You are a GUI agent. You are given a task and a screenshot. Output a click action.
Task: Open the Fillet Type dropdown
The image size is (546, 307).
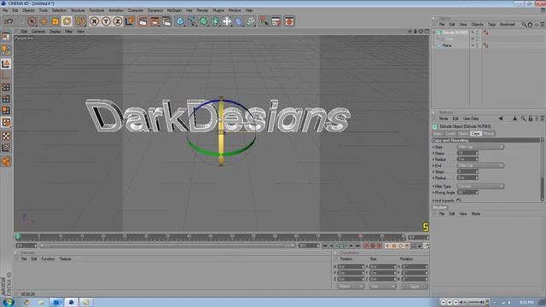(480, 186)
